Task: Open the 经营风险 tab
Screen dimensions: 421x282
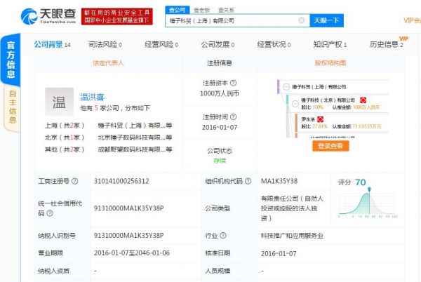Action: (161, 44)
